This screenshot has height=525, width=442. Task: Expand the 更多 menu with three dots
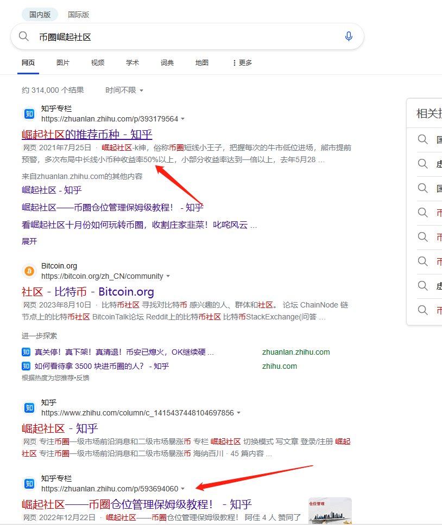242,62
